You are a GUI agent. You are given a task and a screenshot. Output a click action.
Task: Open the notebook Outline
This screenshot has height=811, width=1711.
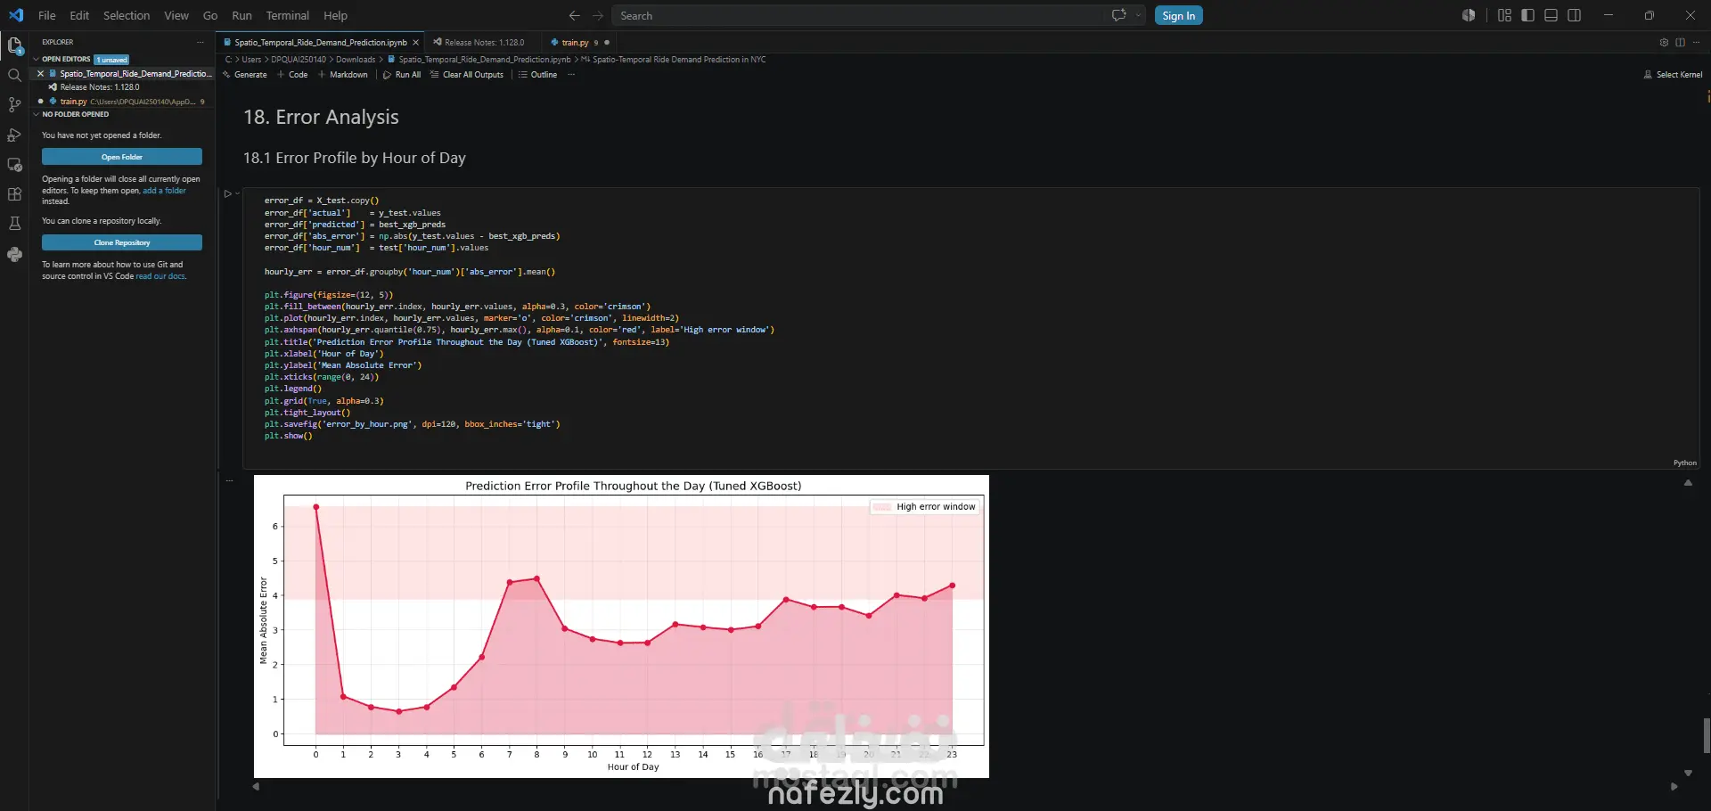point(537,75)
